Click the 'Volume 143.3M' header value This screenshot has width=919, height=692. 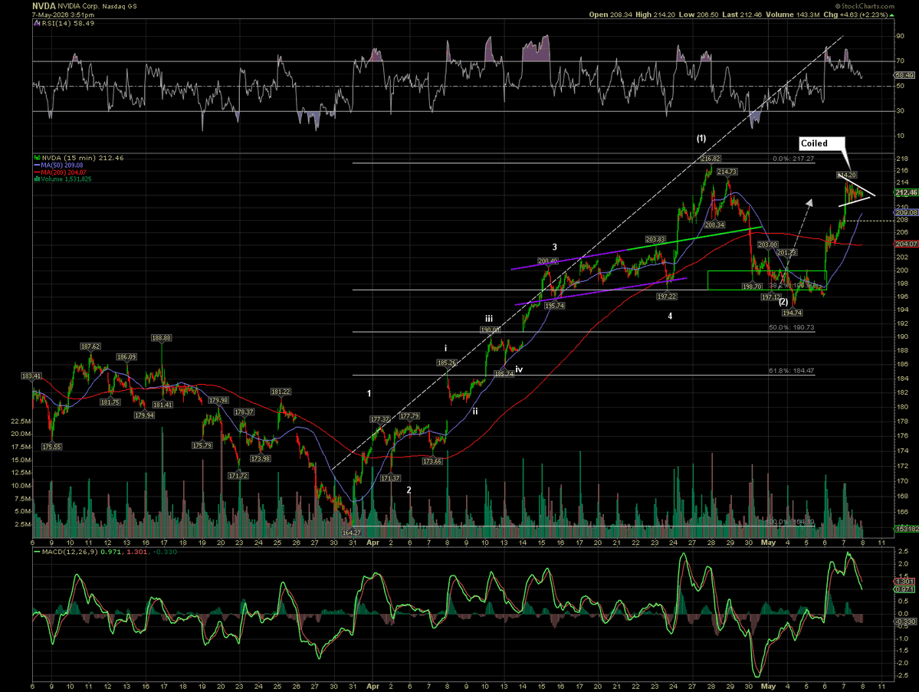[793, 15]
